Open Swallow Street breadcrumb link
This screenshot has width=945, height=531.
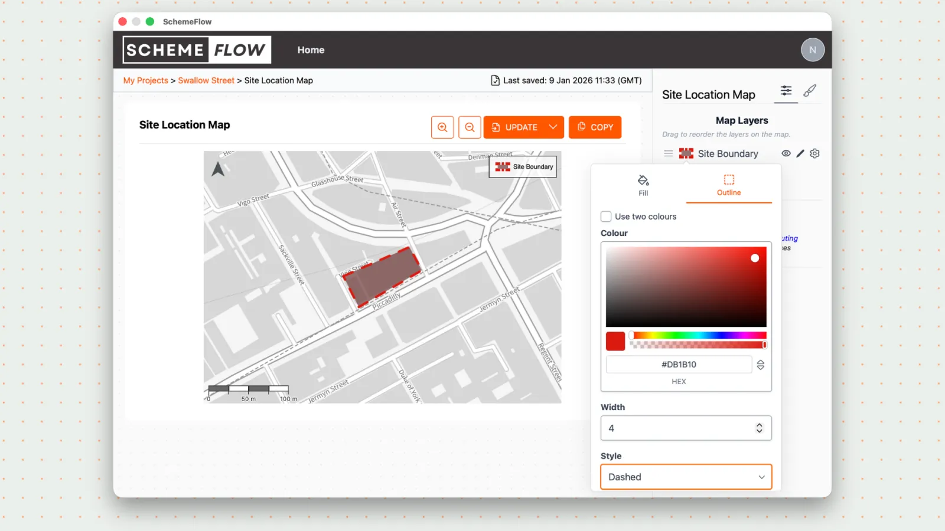(206, 80)
